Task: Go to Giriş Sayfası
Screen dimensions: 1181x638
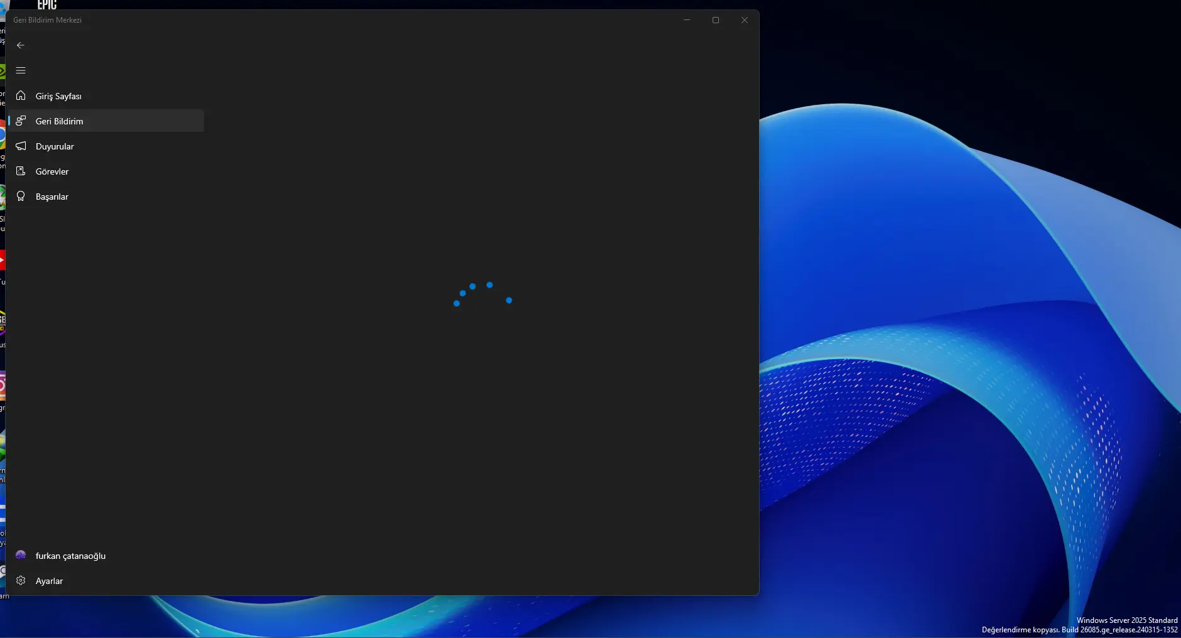Action: (x=106, y=95)
